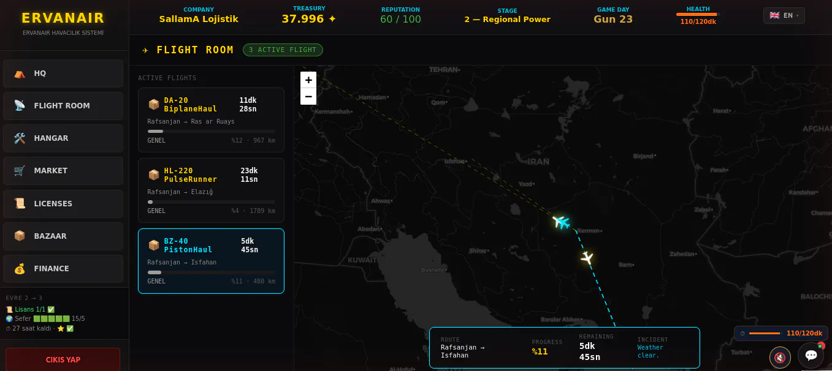The height and width of the screenshot is (371, 832).
Task: Click the 'Weather clear.' incident text
Action: 651,351
